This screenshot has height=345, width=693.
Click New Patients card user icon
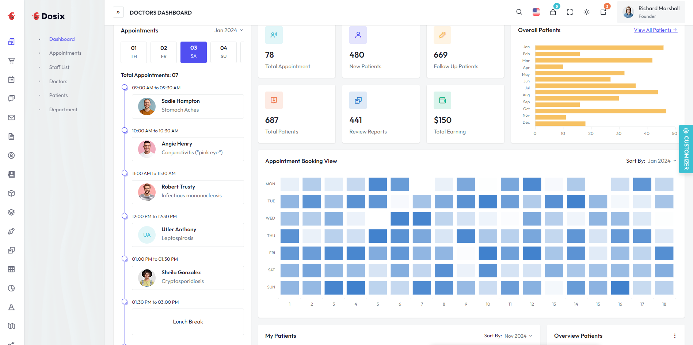tap(358, 35)
